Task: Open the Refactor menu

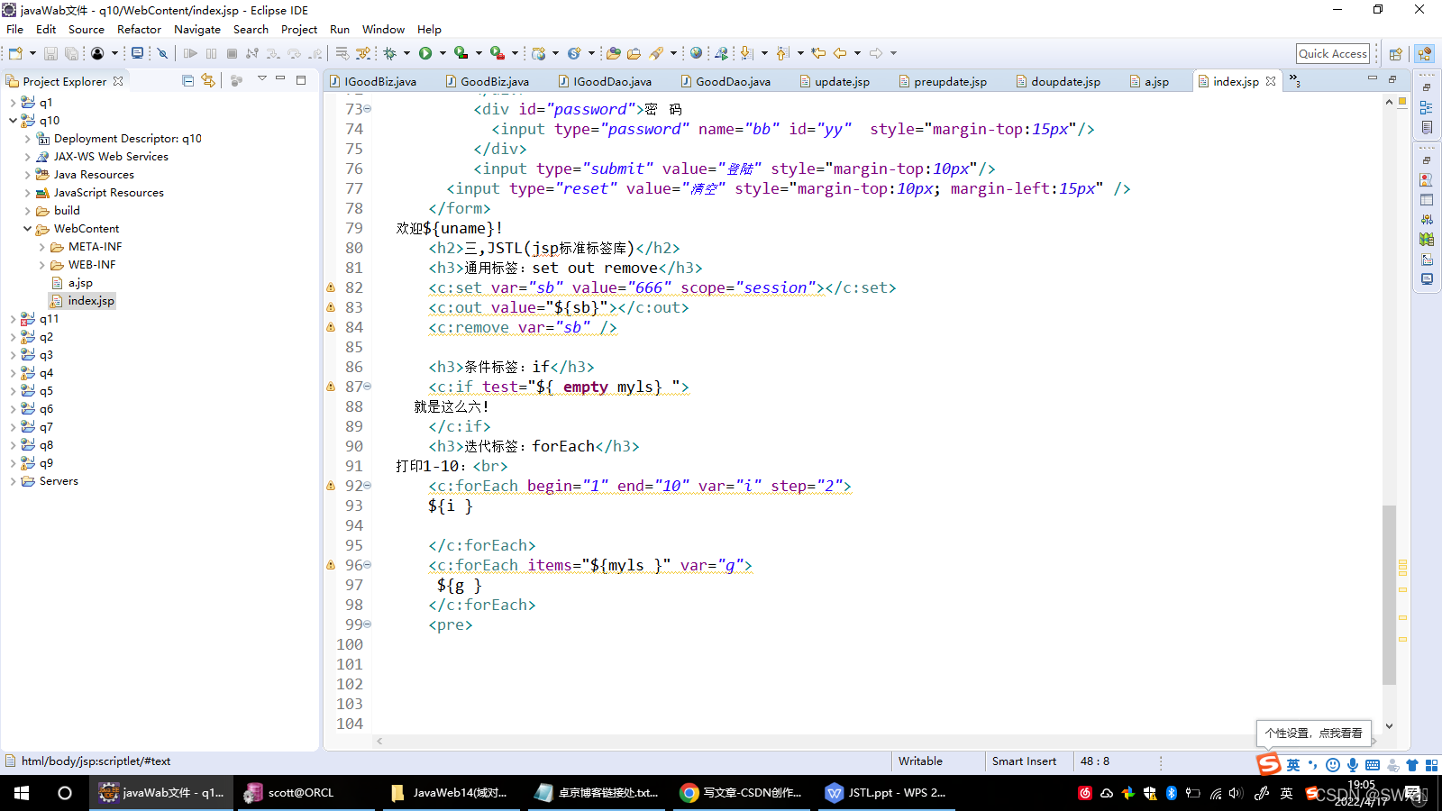Action: point(139,29)
